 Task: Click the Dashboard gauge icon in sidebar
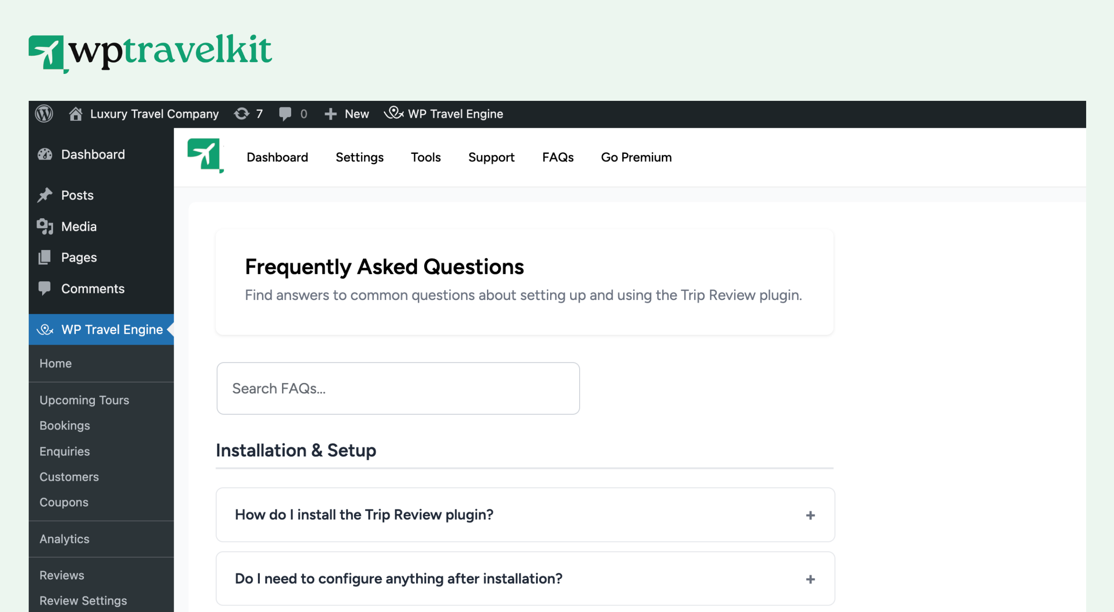click(x=45, y=154)
